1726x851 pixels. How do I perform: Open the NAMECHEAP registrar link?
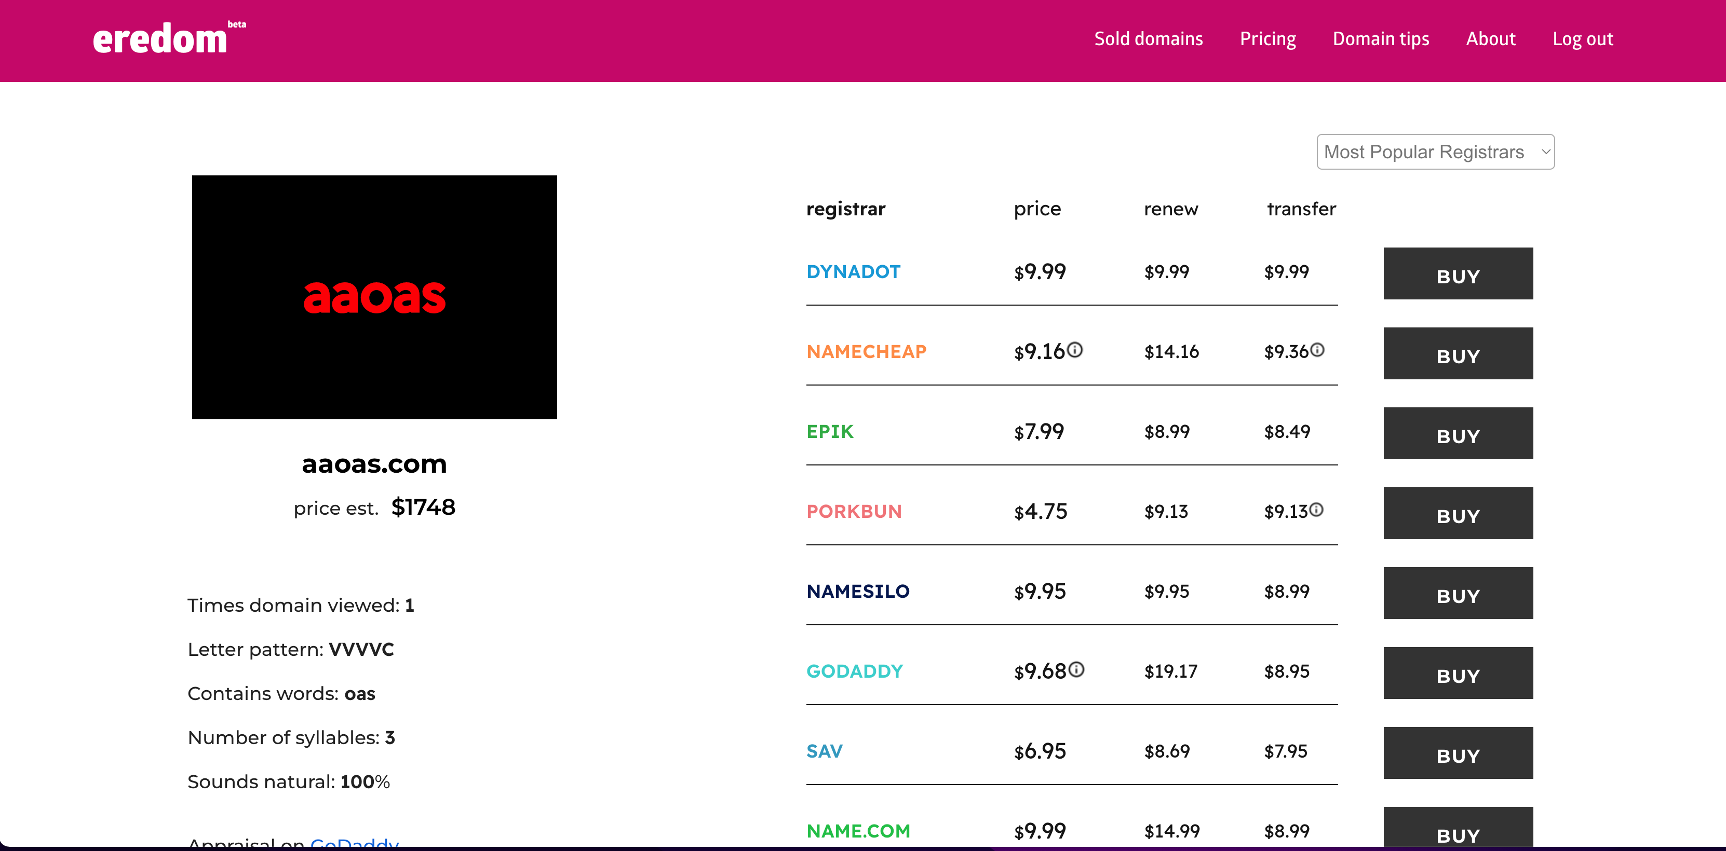coord(866,351)
